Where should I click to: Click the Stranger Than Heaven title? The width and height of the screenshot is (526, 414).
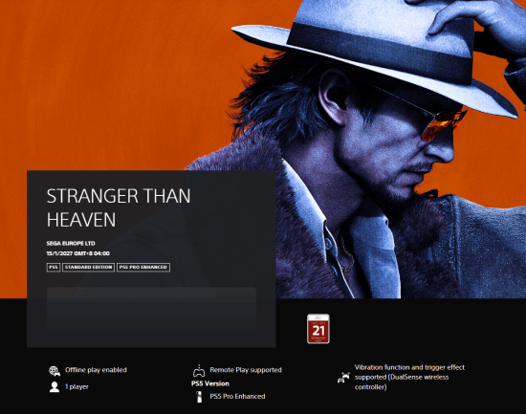119,207
